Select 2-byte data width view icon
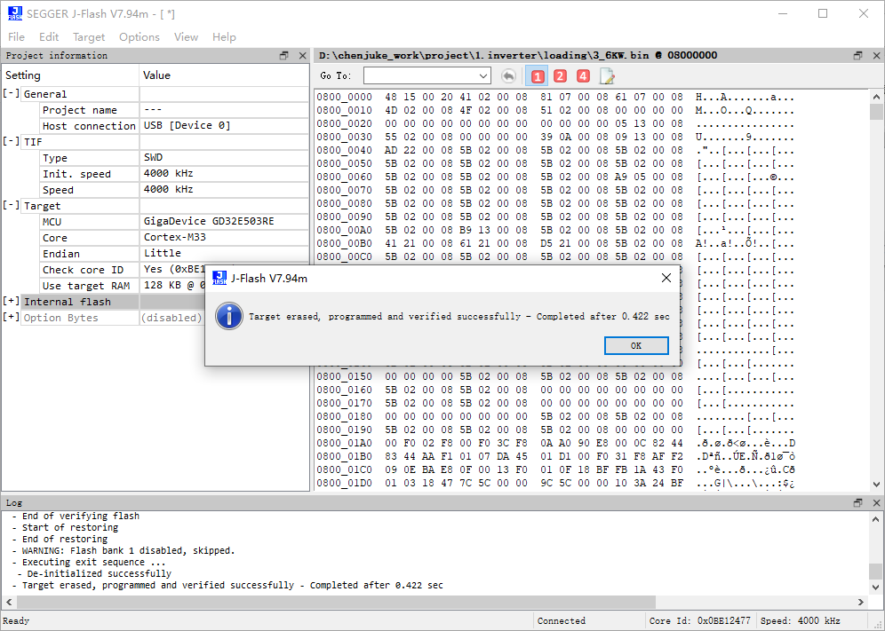This screenshot has width=885, height=631. click(x=560, y=76)
